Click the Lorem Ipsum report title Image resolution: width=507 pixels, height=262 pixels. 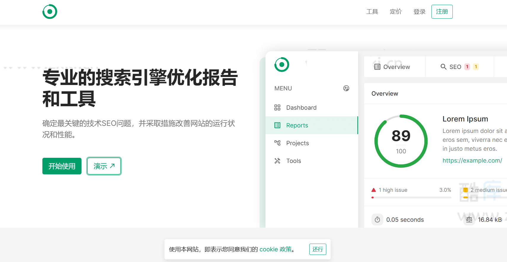tap(465, 119)
